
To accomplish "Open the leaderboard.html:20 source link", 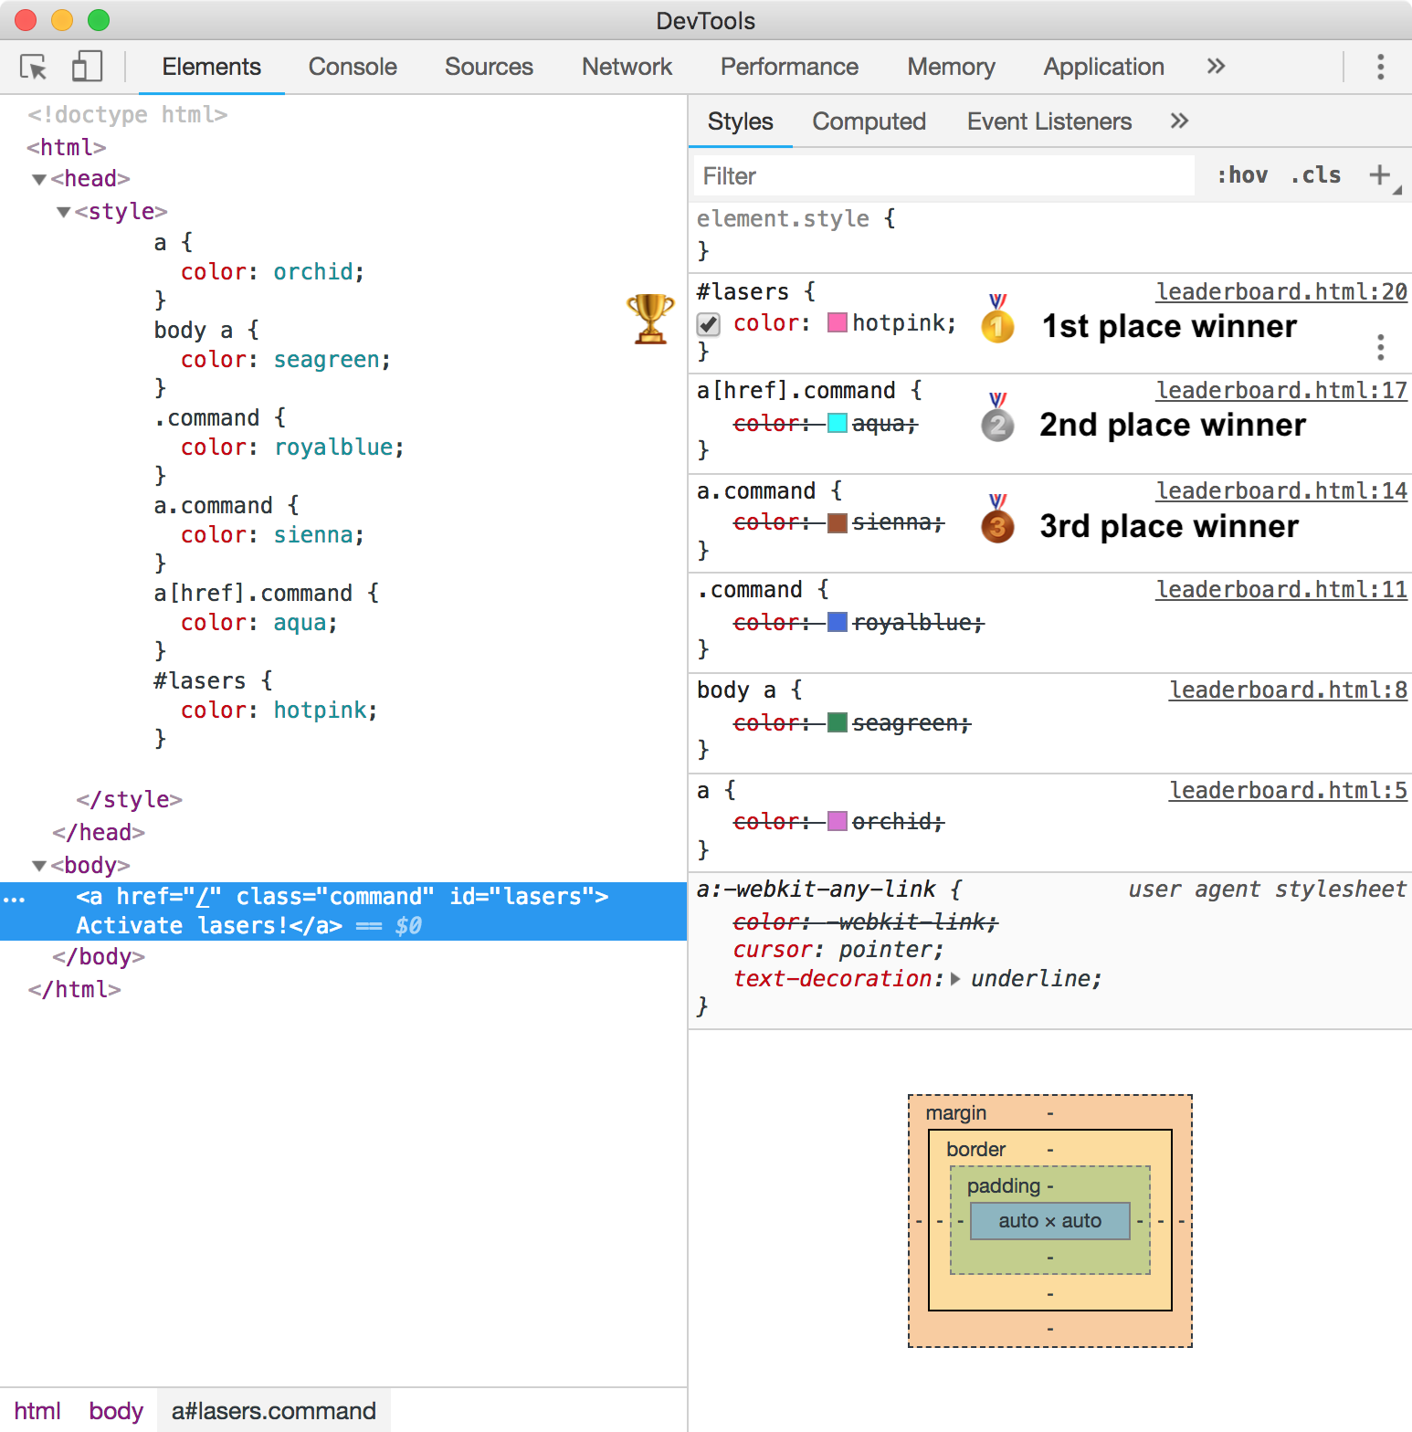I will click(1281, 291).
